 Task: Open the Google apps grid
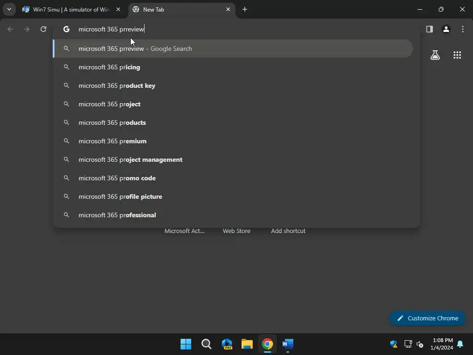coord(457,55)
